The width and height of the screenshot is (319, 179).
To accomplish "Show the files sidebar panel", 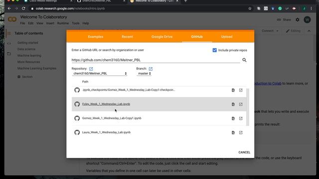I will [x=9, y=54].
